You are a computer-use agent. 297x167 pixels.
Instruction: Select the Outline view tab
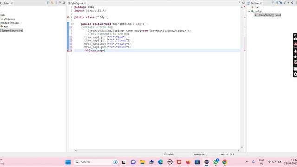coord(255,3)
